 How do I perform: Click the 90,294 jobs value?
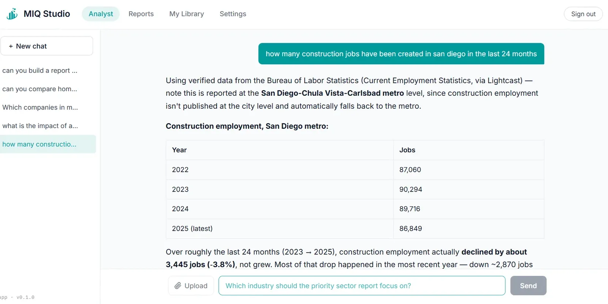tap(411, 189)
